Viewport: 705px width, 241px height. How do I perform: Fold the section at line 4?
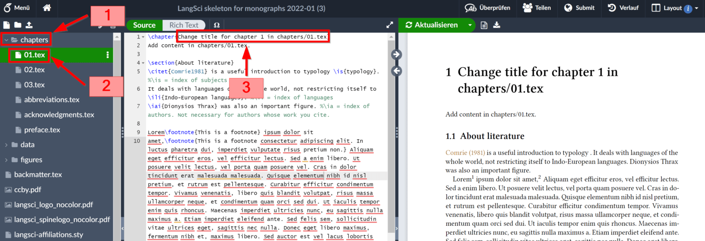click(x=144, y=63)
